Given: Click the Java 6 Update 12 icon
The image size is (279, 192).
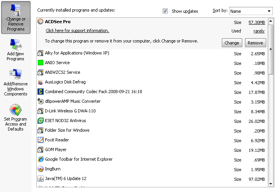Looking at the screenshot, I should click(41, 178).
